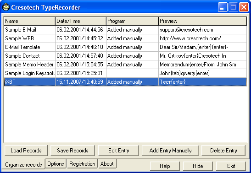Click preview http://www.cresotech.com/

[190, 38]
